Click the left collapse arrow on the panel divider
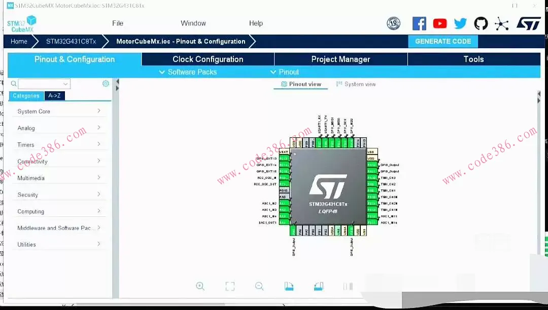Image resolution: width=548 pixels, height=310 pixels. [117, 82]
